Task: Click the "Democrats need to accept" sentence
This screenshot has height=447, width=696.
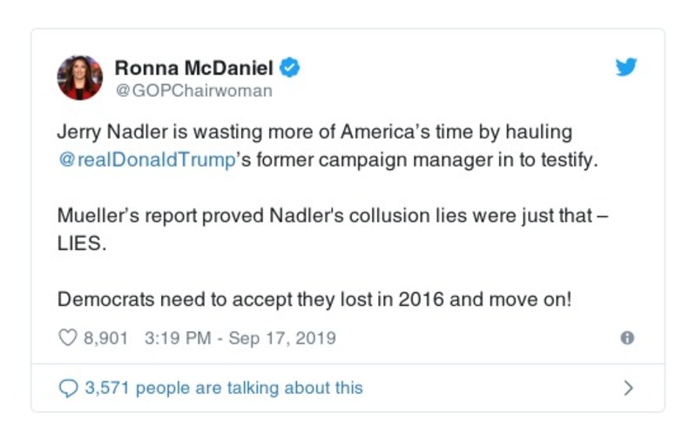Action: click(314, 298)
